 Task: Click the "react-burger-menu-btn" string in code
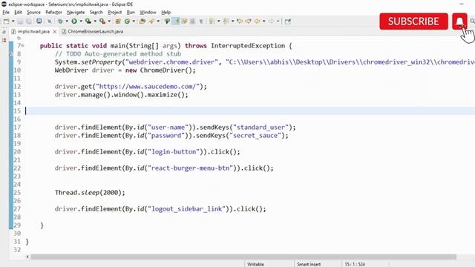190,168
